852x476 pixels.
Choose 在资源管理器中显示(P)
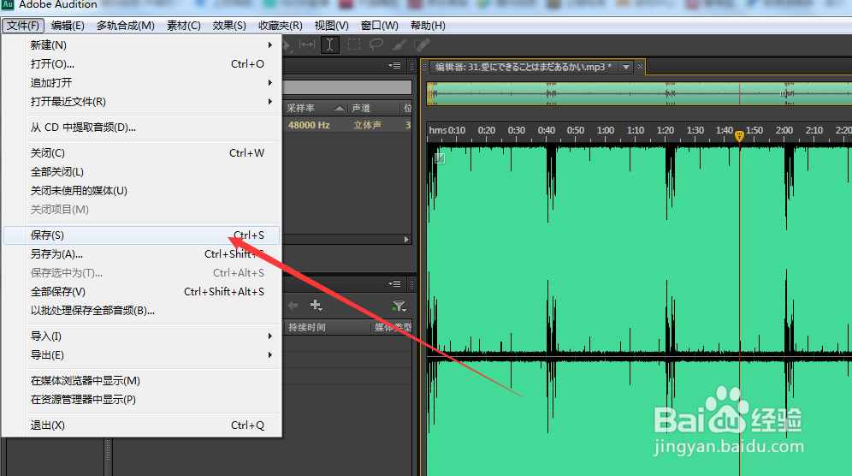coord(141,399)
